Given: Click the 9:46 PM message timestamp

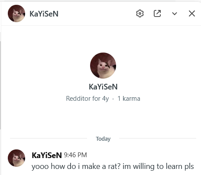Looking at the screenshot, I should click(75, 155).
